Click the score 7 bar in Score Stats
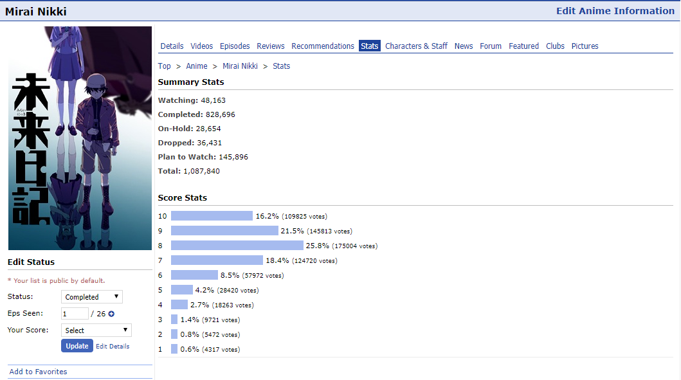 (x=217, y=260)
